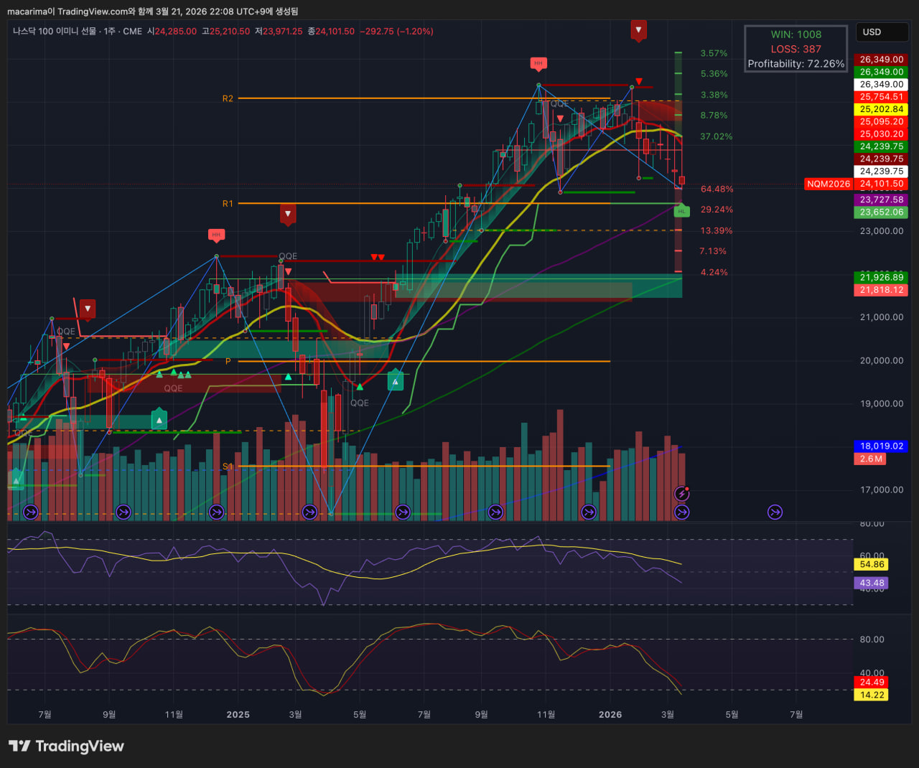Open the USD currency selector
The width and height of the screenshot is (919, 768).
coord(881,32)
